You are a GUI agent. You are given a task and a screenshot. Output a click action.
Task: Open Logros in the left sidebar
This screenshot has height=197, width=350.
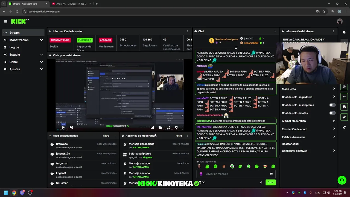pos(23,47)
